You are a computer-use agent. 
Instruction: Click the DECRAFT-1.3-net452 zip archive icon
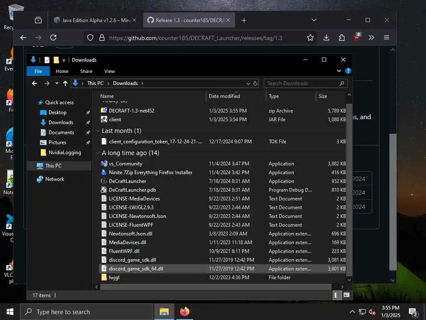tap(104, 110)
